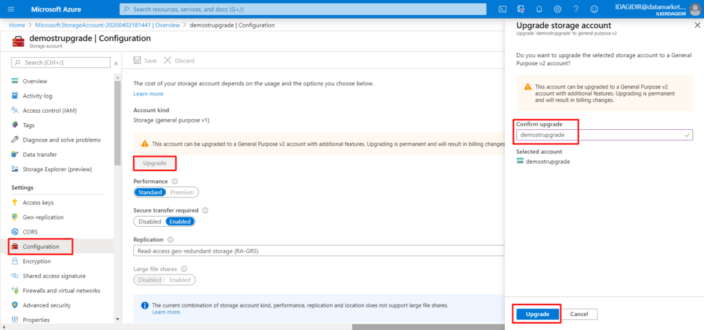The image size is (704, 330).
Task: Close the Upgrade storage account panel
Action: pos(697,25)
